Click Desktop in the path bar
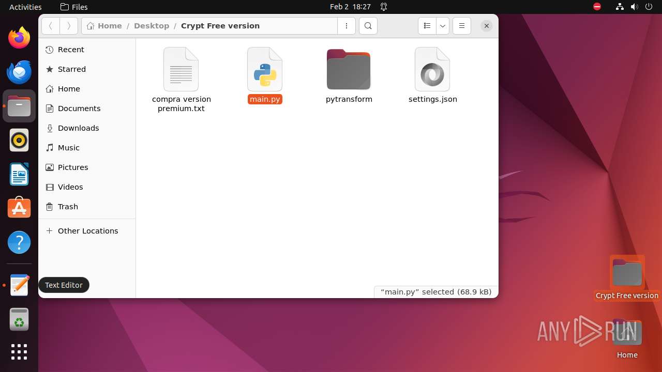Image resolution: width=662 pixels, height=372 pixels. pos(152,26)
